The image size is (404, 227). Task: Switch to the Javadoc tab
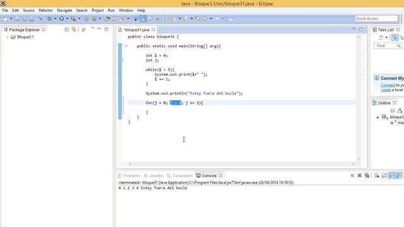click(154, 175)
